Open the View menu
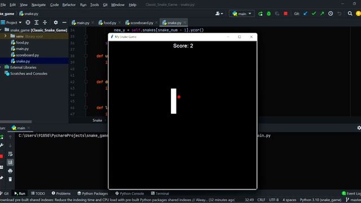This screenshot has height=203, width=361. (x=24, y=5)
